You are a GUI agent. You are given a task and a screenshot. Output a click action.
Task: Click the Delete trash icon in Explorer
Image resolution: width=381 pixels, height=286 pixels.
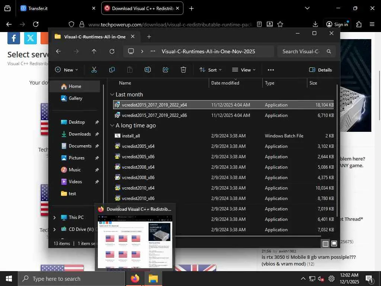pyautogui.click(x=183, y=70)
